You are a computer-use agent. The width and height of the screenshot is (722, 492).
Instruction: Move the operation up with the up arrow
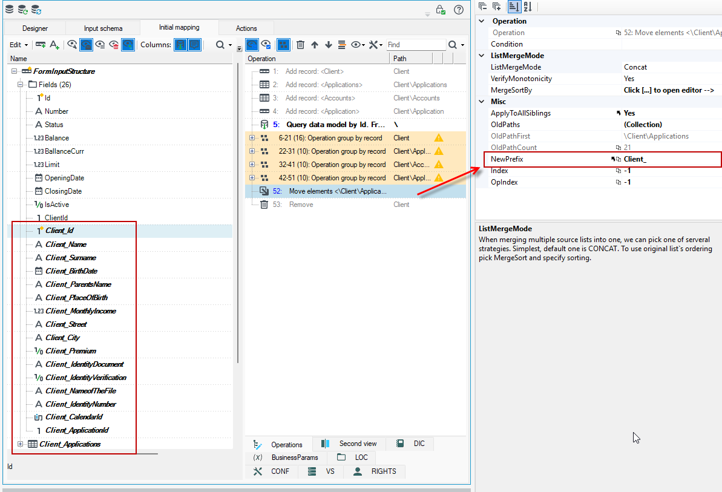315,45
